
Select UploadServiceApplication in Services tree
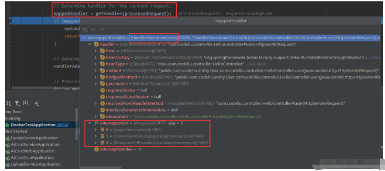tap(36, 164)
